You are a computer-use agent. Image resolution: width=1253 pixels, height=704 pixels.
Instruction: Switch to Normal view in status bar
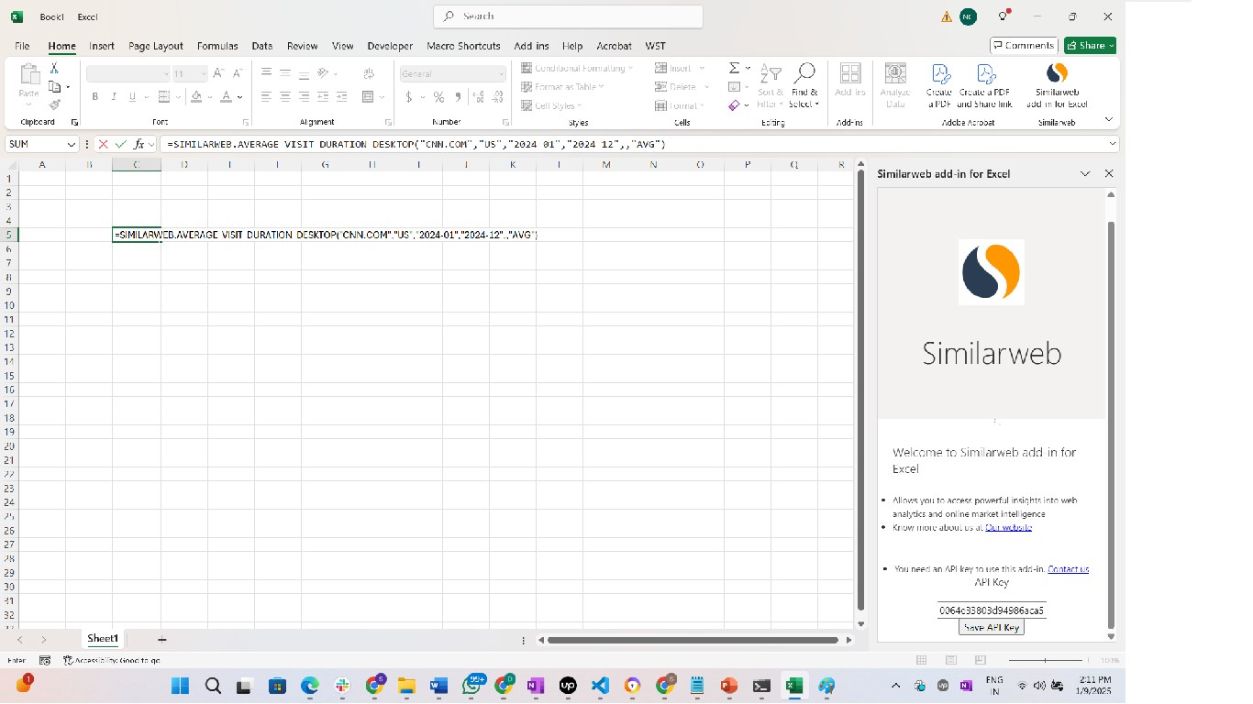[922, 660]
